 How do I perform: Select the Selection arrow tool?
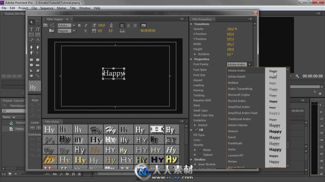[x=31, y=22]
